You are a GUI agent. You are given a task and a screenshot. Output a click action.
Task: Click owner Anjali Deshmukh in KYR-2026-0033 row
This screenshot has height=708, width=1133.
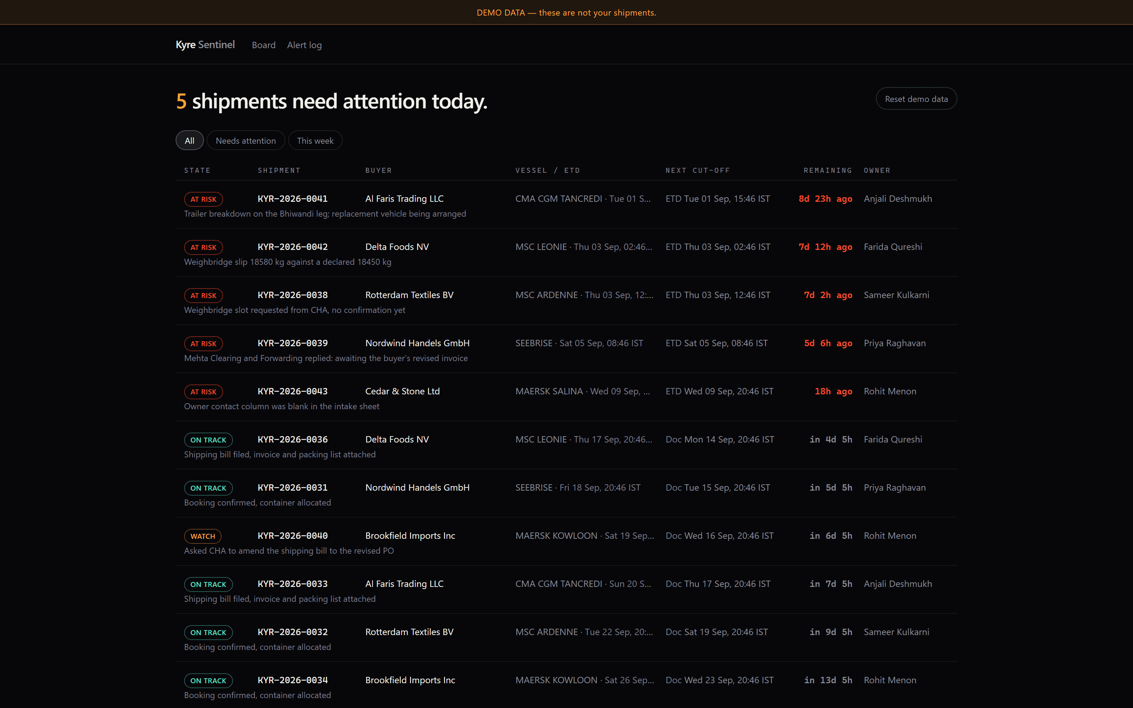pyautogui.click(x=898, y=584)
